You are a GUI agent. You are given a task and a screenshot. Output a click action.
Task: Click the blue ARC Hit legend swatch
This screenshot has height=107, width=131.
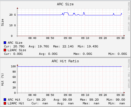click(x=5, y=100)
